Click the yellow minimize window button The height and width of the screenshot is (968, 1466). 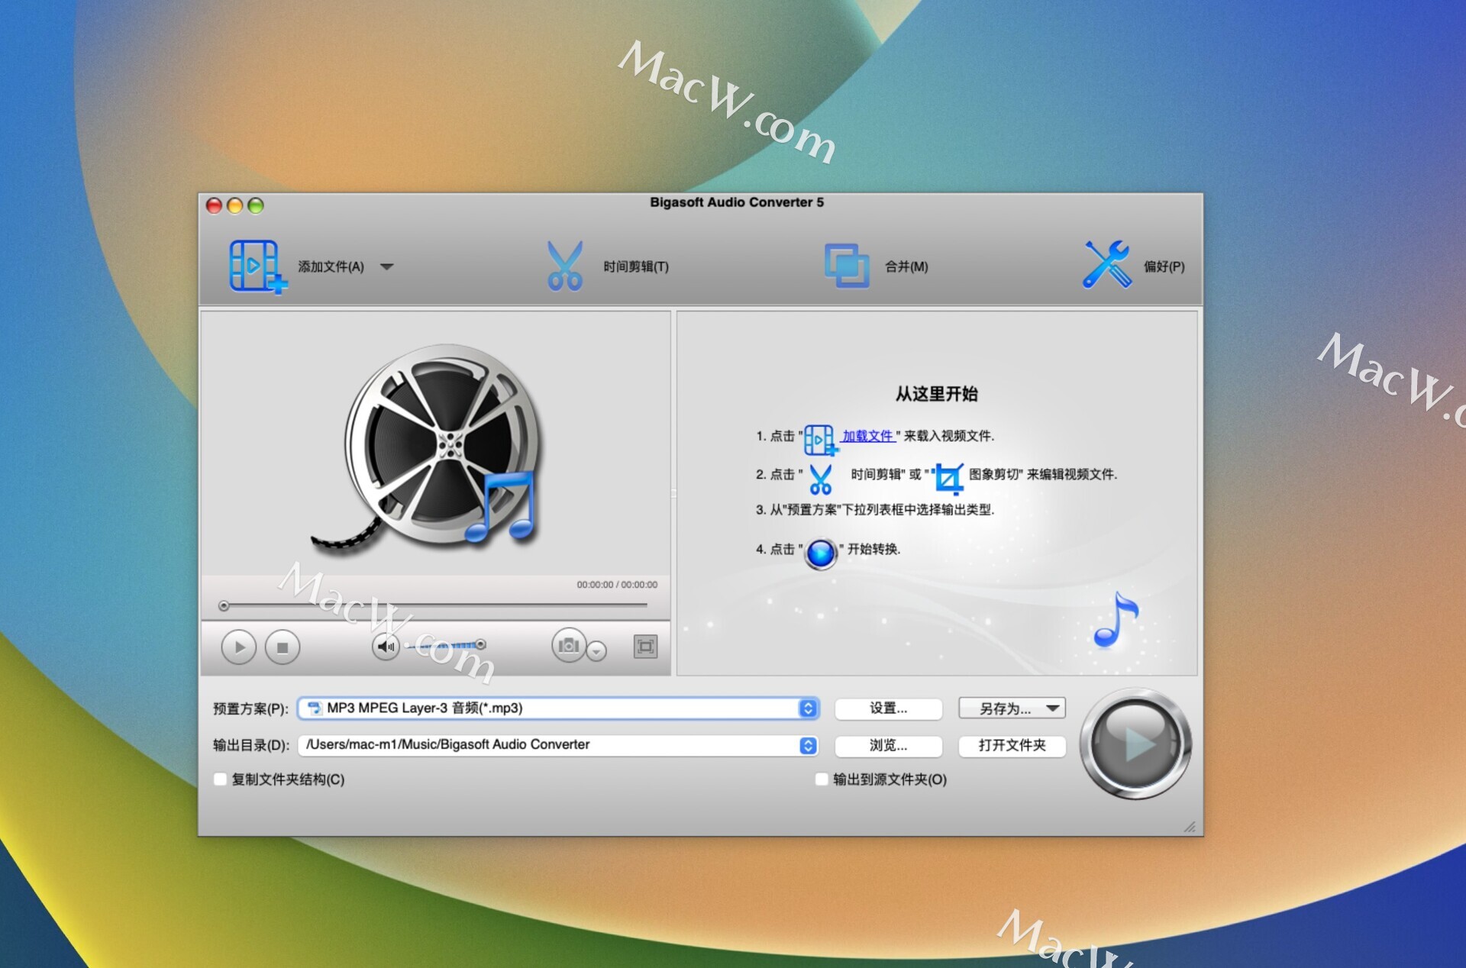(235, 205)
